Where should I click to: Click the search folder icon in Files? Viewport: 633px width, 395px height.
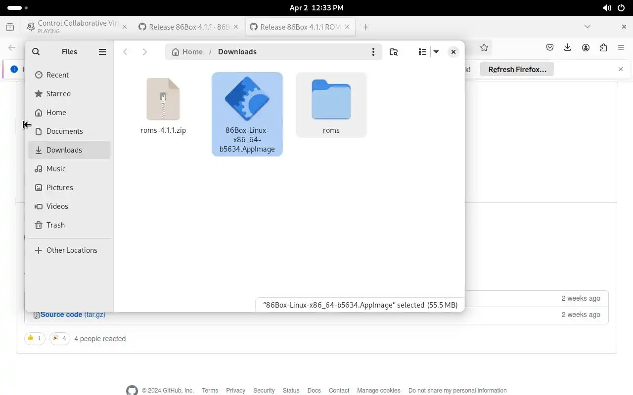click(x=394, y=52)
